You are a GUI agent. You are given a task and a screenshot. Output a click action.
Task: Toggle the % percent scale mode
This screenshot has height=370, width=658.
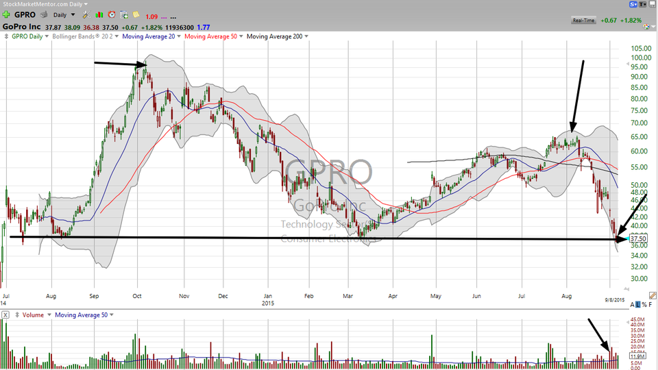pyautogui.click(x=644, y=304)
